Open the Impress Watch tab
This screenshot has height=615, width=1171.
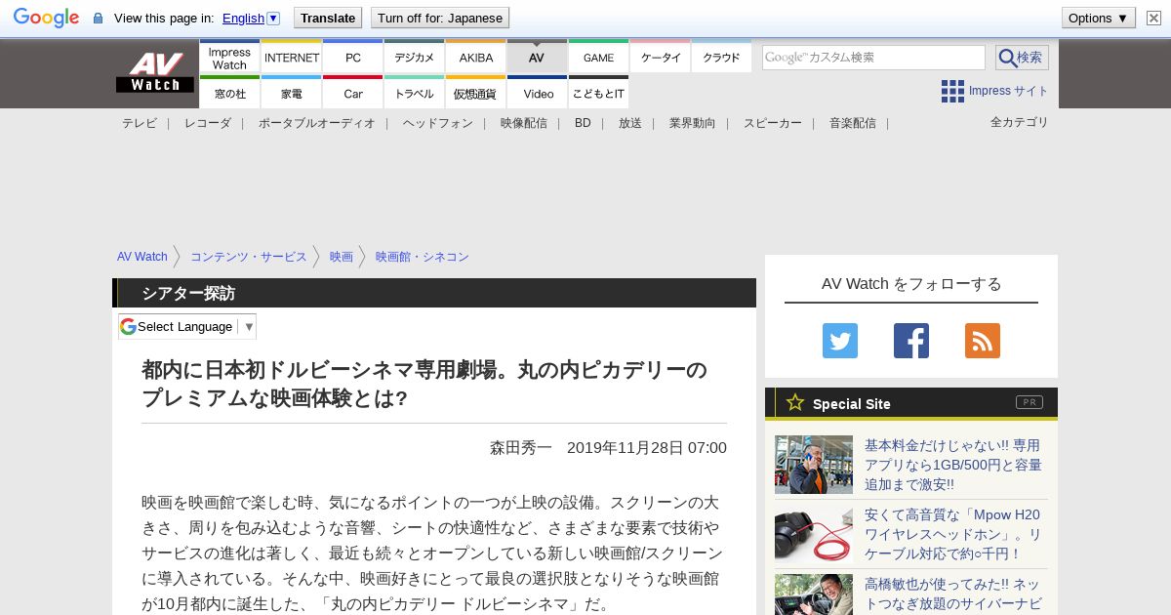tap(229, 58)
